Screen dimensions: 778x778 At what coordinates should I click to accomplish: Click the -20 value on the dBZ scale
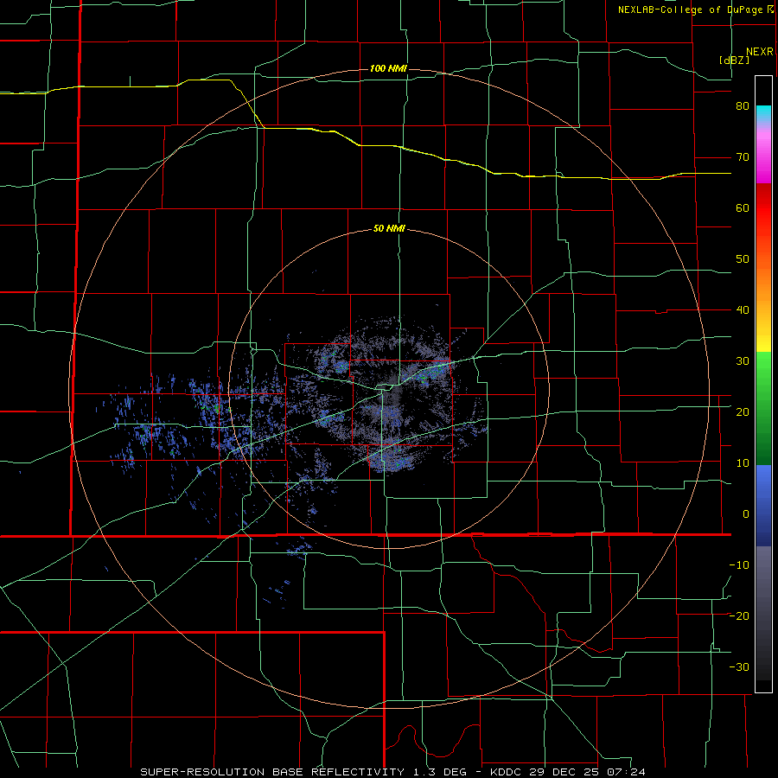click(x=739, y=615)
